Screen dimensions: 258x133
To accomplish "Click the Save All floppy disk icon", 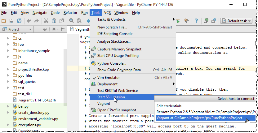I will (x=11, y=21).
